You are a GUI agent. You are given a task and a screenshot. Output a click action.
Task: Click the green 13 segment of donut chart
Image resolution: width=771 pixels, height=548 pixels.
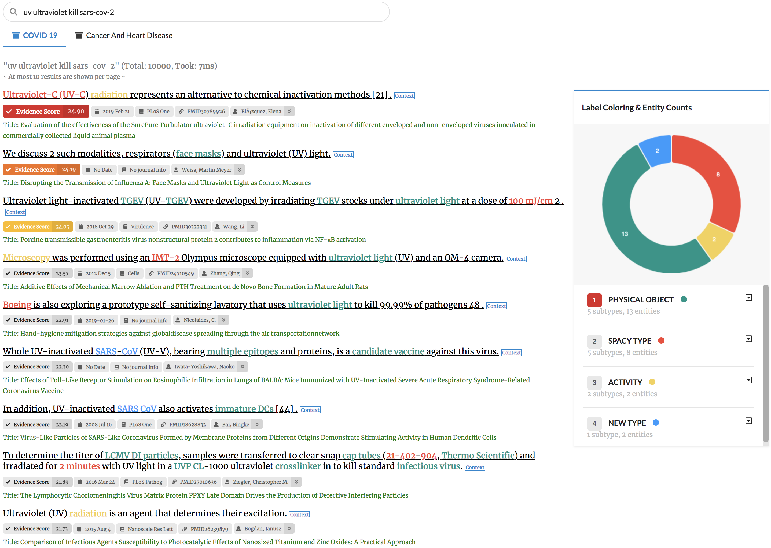coord(625,234)
